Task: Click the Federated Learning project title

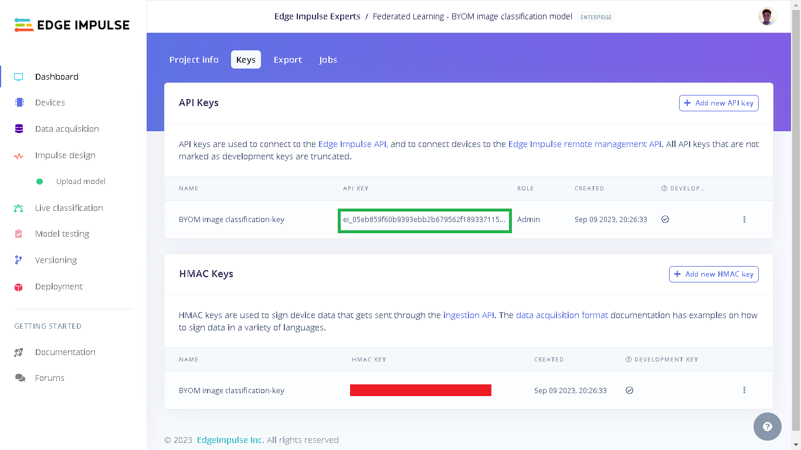Action: coord(473,16)
